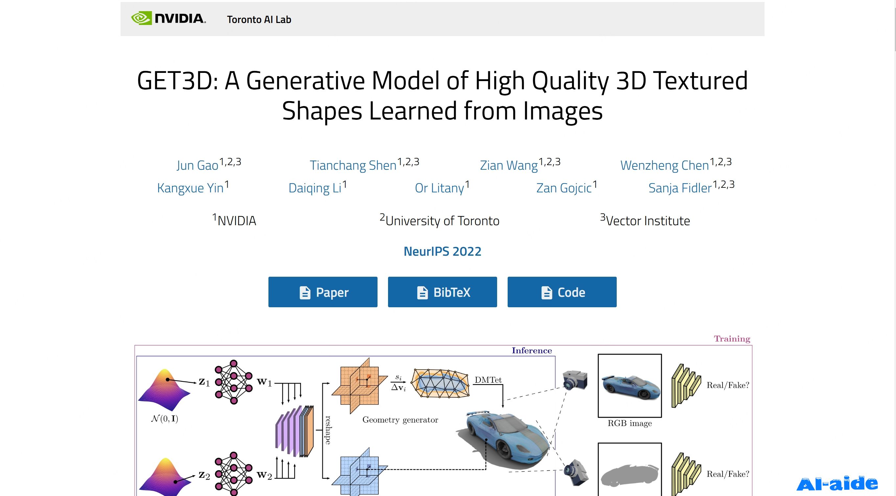Open Zan Gojcic's author link
The height and width of the screenshot is (496, 896).
(564, 188)
